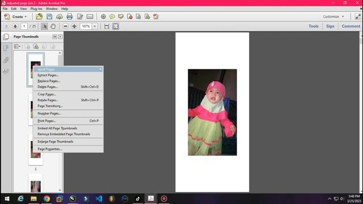Open the Bookmarks side panel icon
This screenshot has height=204, width=363.
point(6,48)
